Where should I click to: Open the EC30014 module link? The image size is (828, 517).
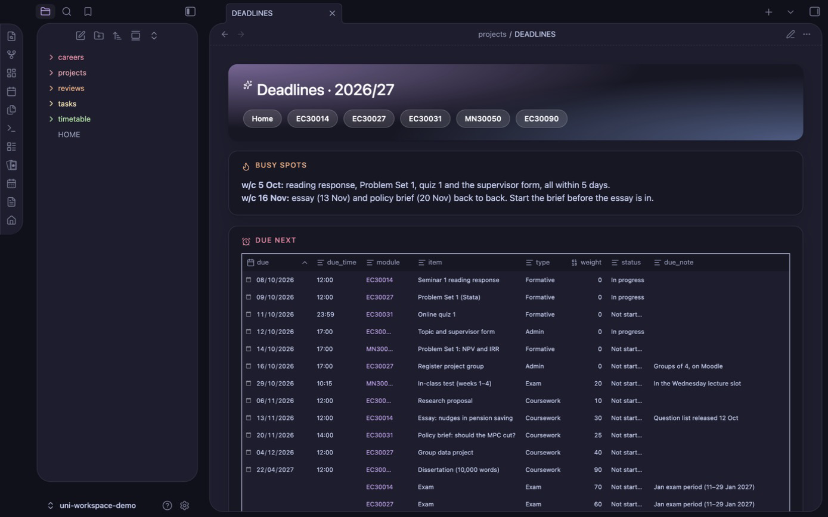point(312,119)
